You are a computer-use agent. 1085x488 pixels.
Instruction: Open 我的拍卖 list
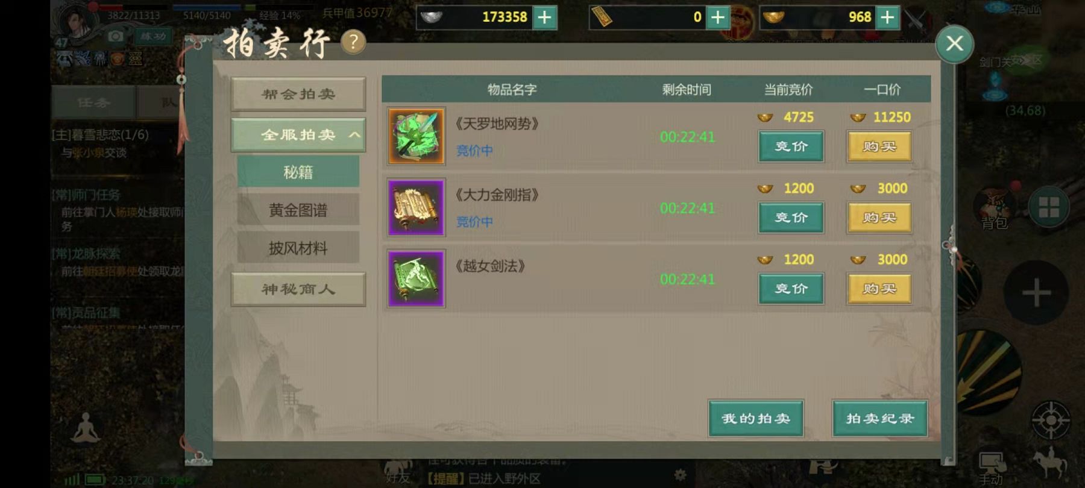[756, 418]
